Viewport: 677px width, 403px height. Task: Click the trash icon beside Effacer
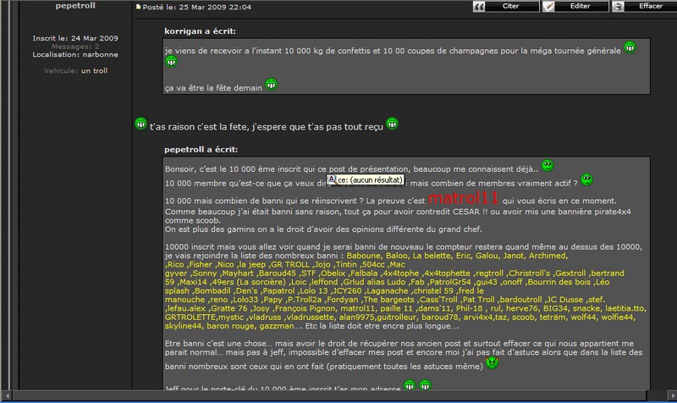pos(618,7)
